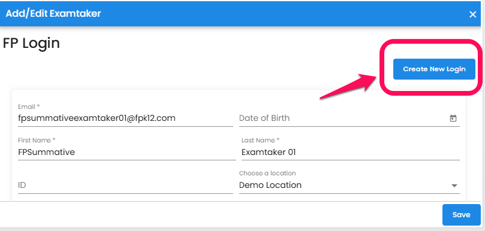
Task: Click the Email * field label
Action: pos(29,107)
